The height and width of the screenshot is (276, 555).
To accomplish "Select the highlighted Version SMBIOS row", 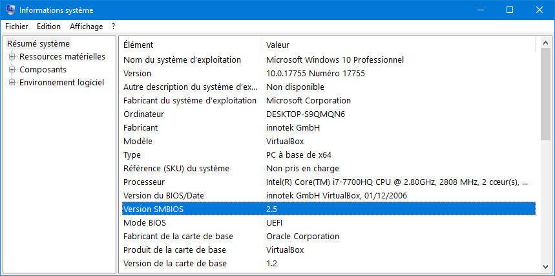I will tap(329, 209).
